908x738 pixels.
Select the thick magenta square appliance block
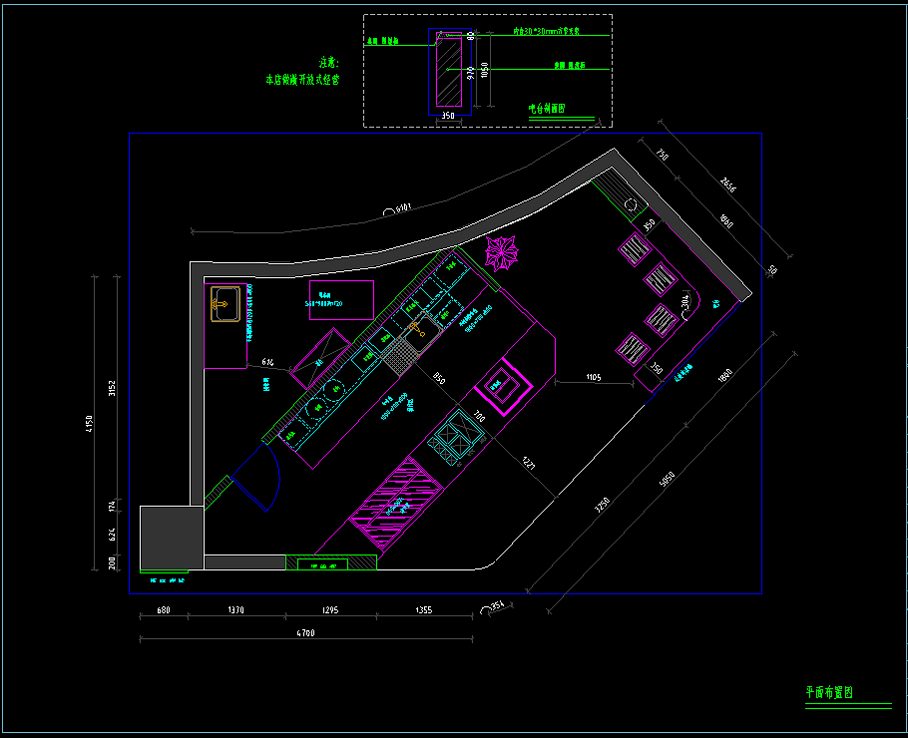pyautogui.click(x=503, y=387)
